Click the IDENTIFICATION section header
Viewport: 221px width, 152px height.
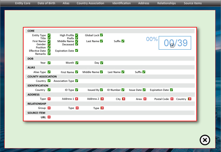click(x=110, y=86)
